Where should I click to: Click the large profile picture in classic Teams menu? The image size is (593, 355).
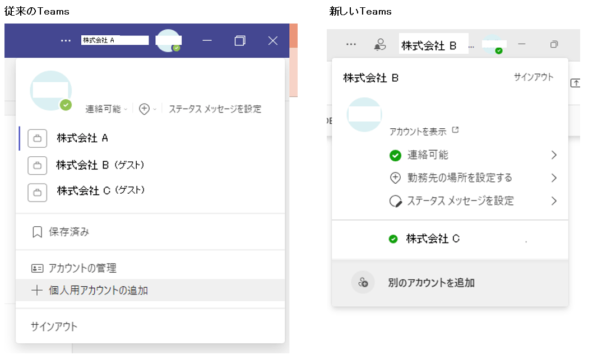click(x=51, y=91)
